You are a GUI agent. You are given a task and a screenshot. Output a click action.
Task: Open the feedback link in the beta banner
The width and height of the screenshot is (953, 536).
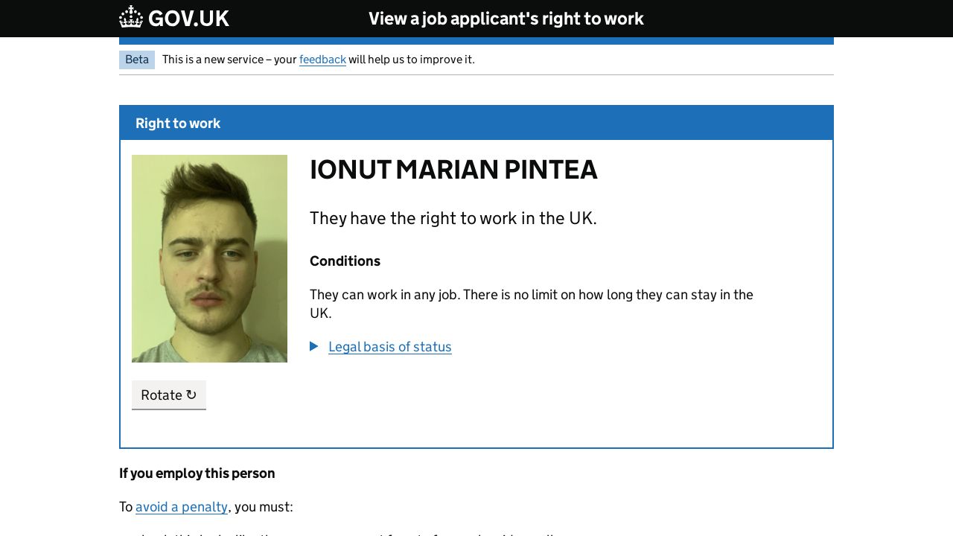click(x=322, y=60)
